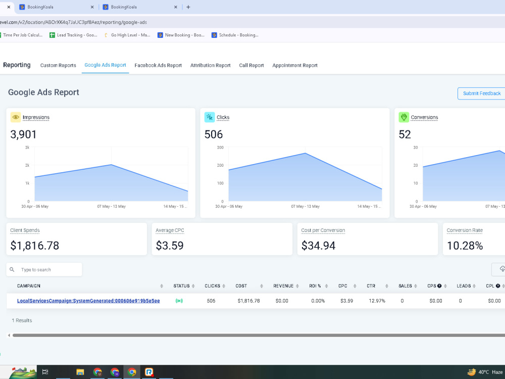Close the second BookingKoala tab

click(x=176, y=7)
